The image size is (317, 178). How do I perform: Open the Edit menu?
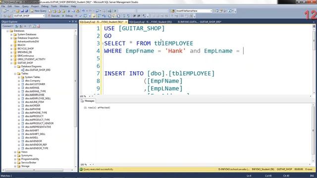point(9,6)
